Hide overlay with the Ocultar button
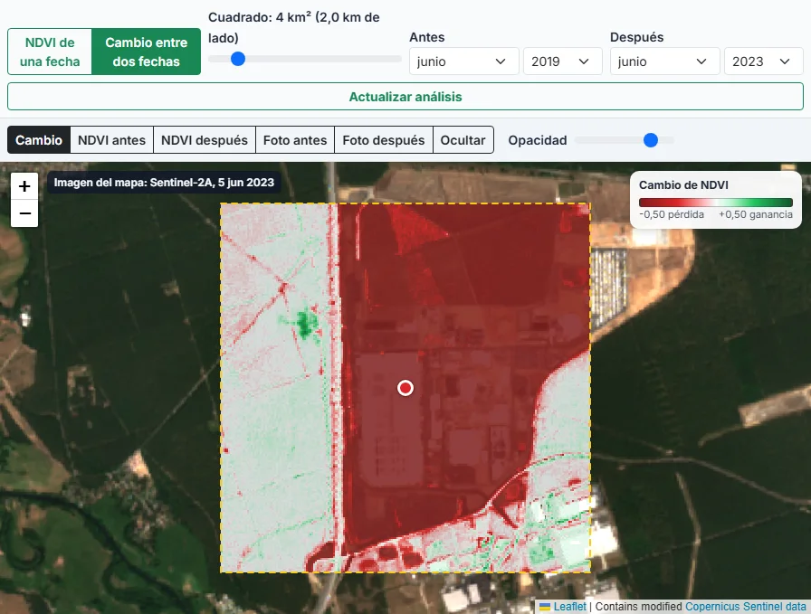This screenshot has width=811, height=614. point(463,140)
